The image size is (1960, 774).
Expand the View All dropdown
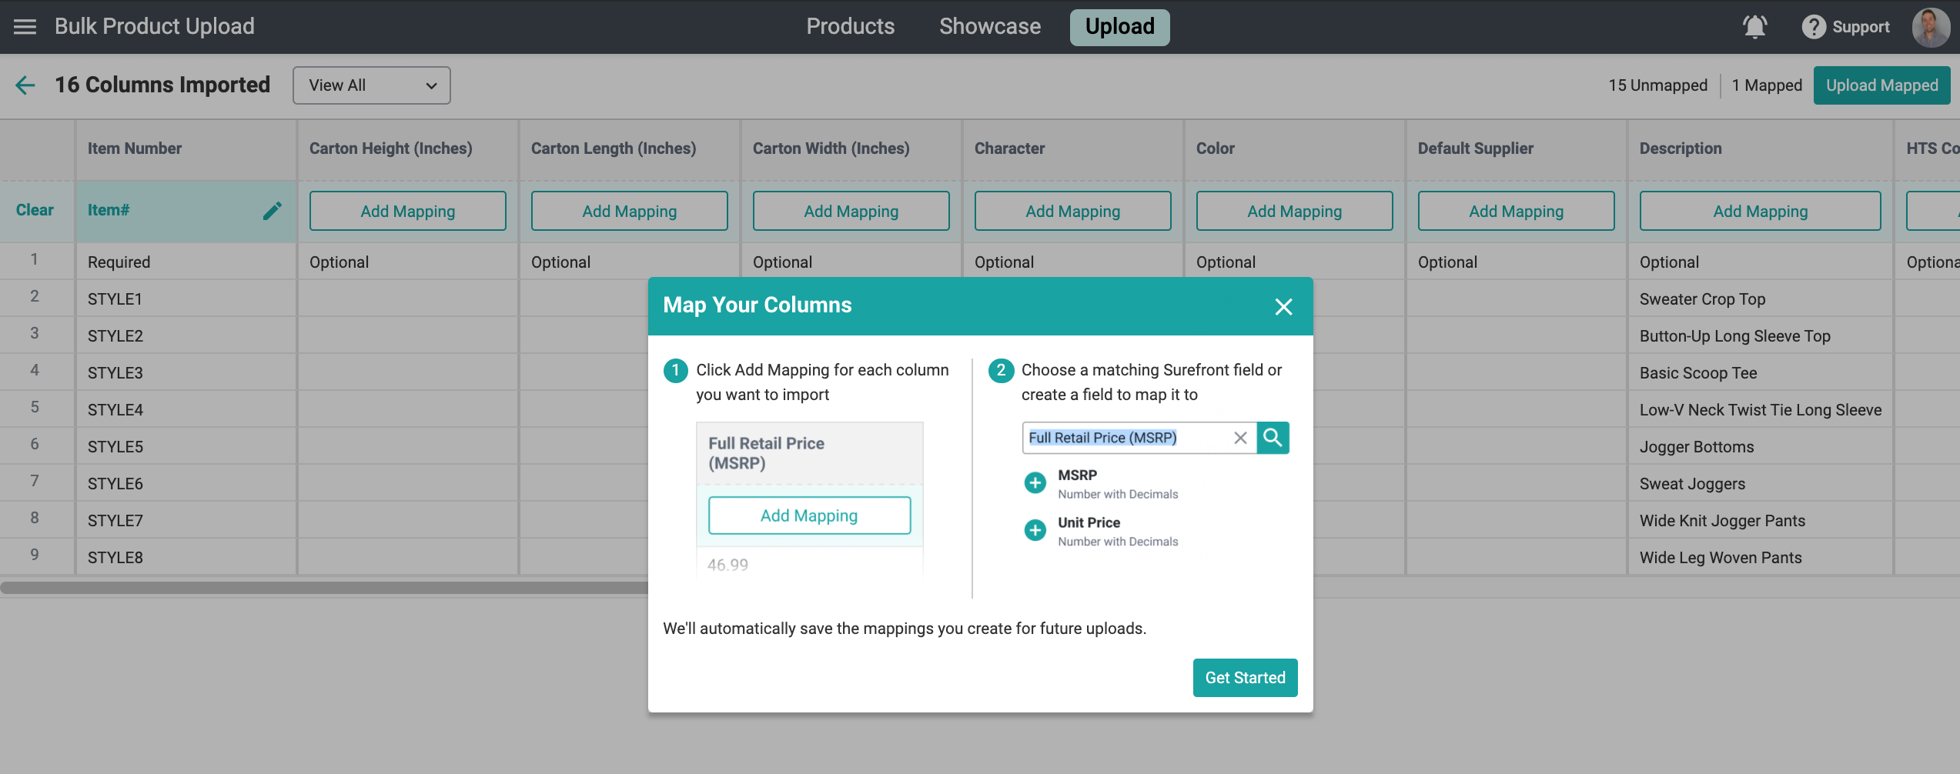371,85
